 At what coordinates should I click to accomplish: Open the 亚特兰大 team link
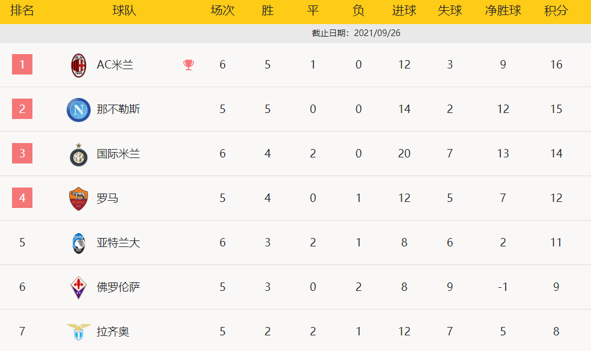click(118, 243)
